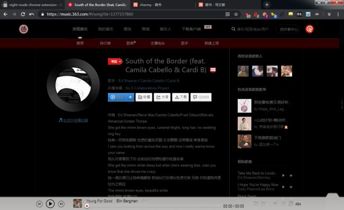Screen dimensions: 344x210
Task: Select 主播电台 in the red sub-navigation
Action: (x=158, y=43)
